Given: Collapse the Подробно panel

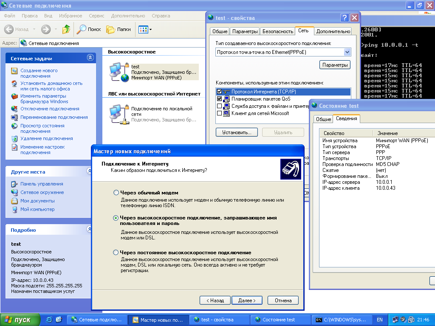Looking at the screenshot, I should (89, 229).
